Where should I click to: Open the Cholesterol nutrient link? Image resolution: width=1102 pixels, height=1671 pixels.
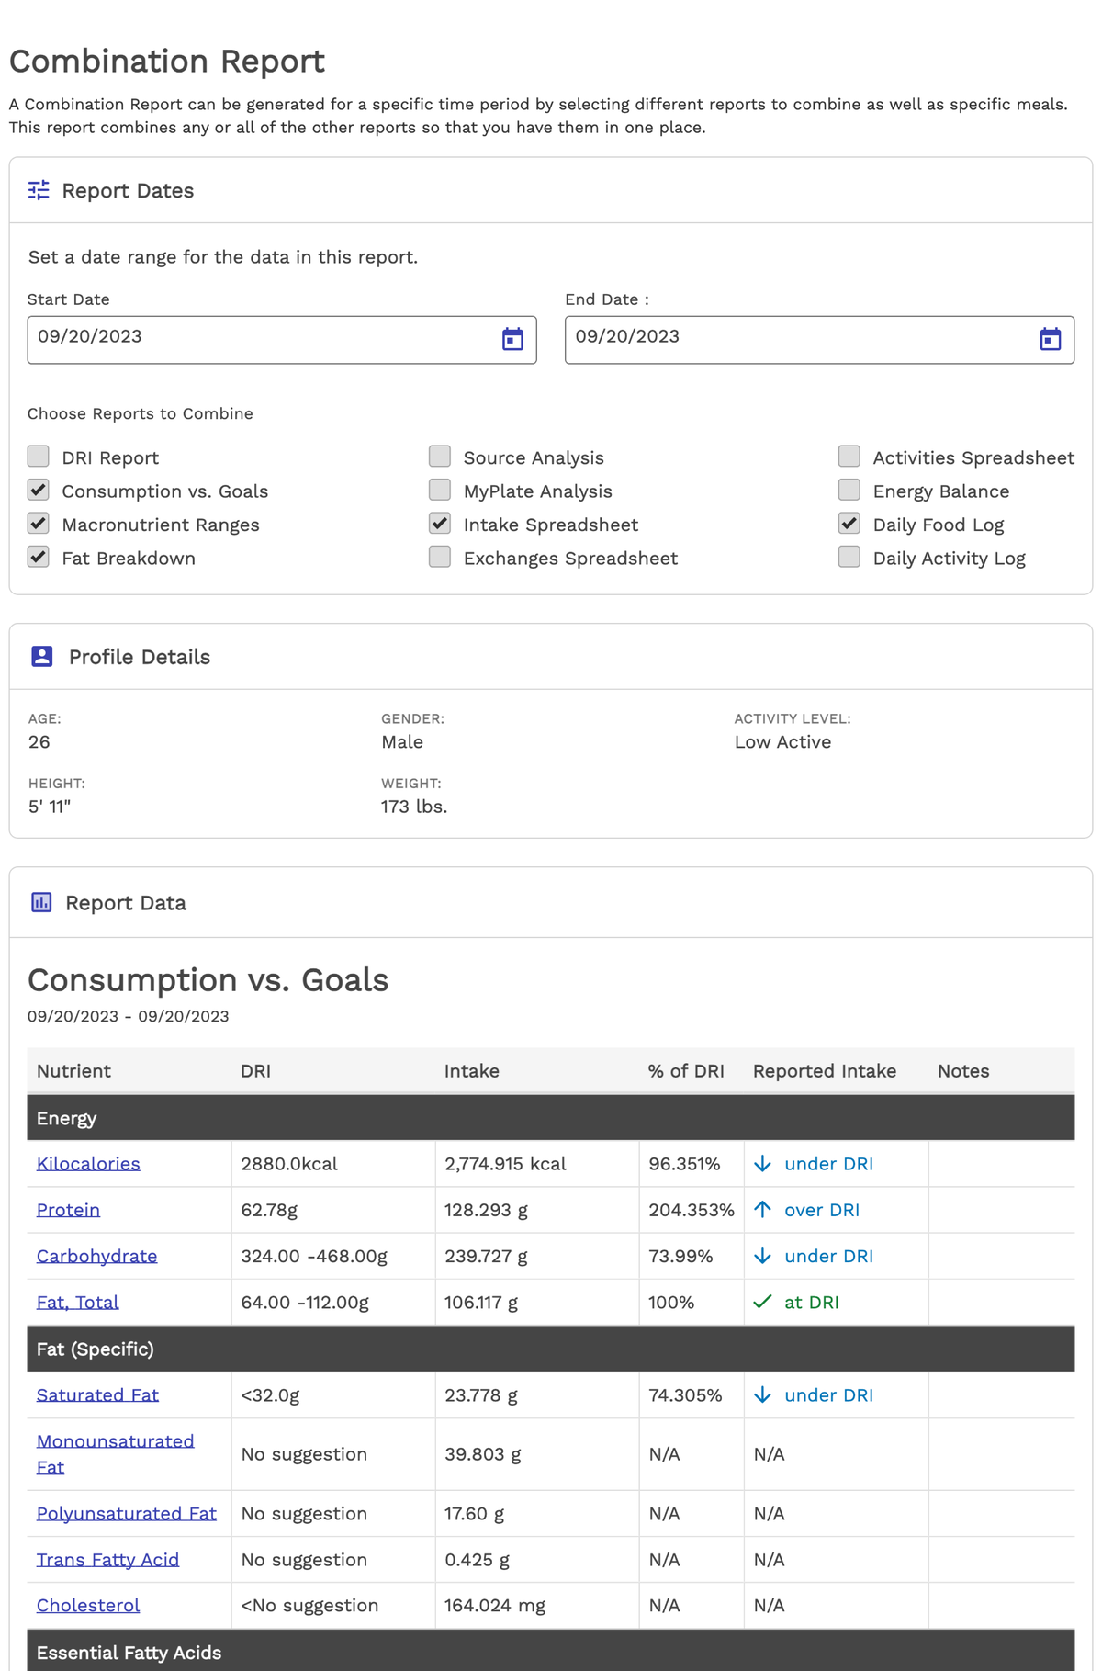(88, 1605)
